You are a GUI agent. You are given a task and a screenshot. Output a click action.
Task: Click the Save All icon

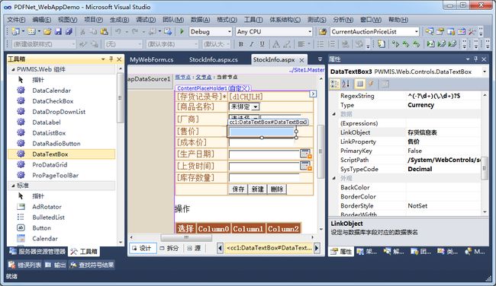click(x=69, y=31)
